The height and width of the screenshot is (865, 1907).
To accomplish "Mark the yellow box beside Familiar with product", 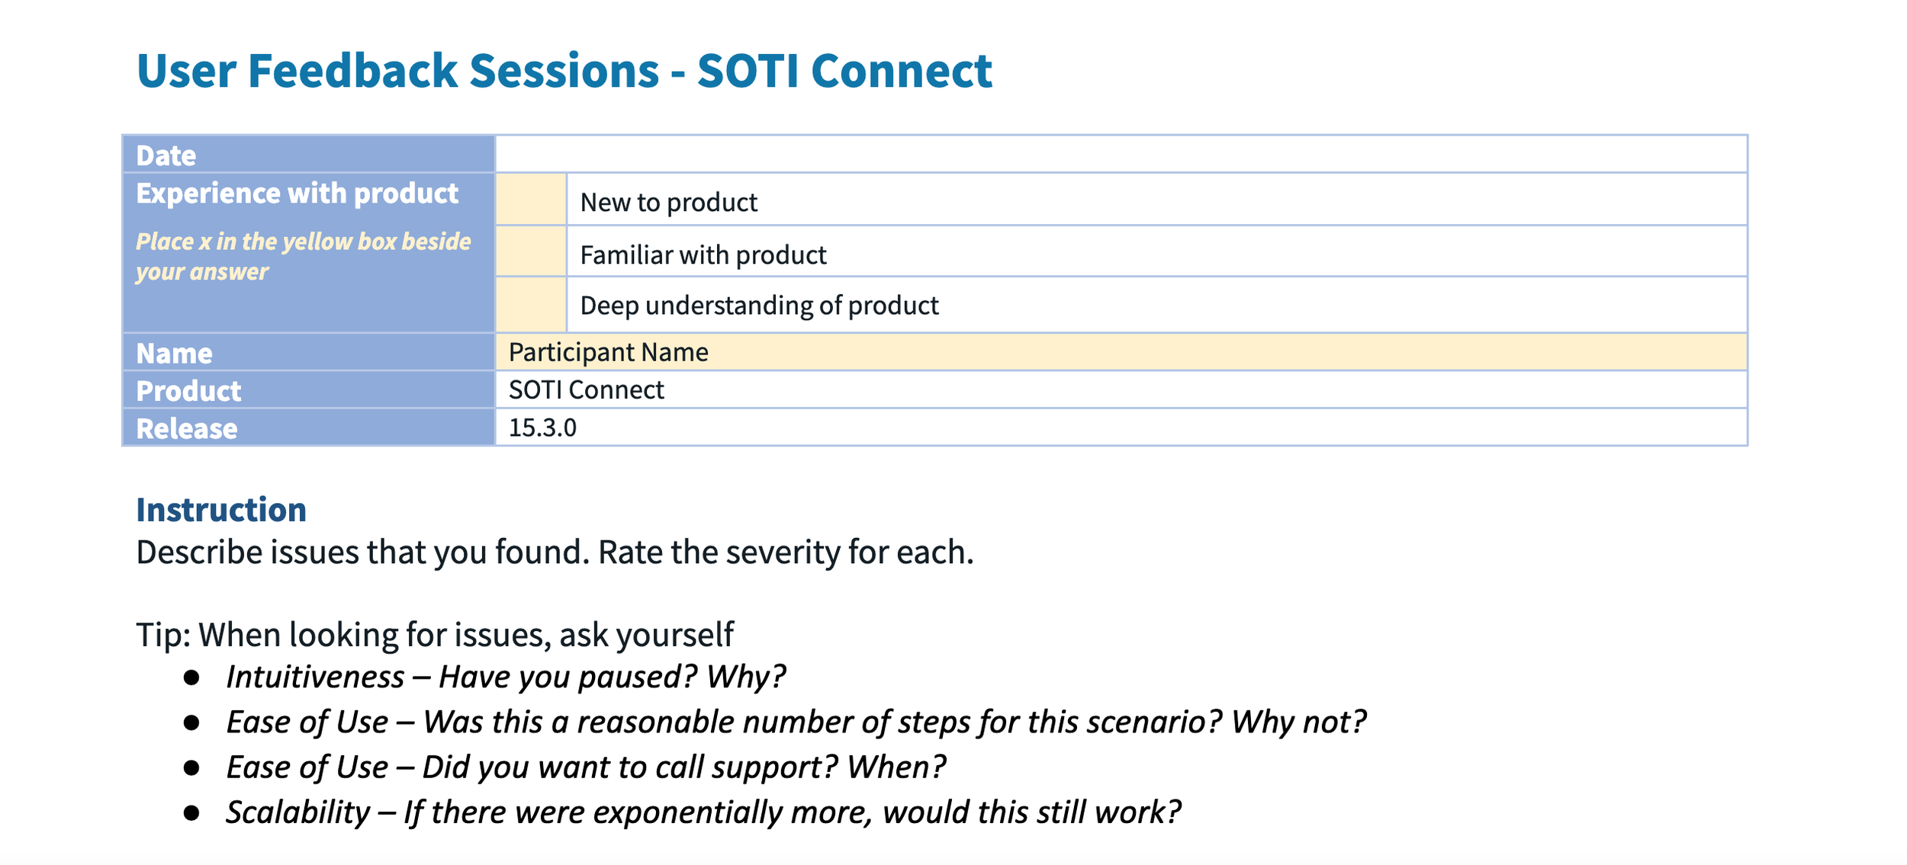I will pos(530,251).
